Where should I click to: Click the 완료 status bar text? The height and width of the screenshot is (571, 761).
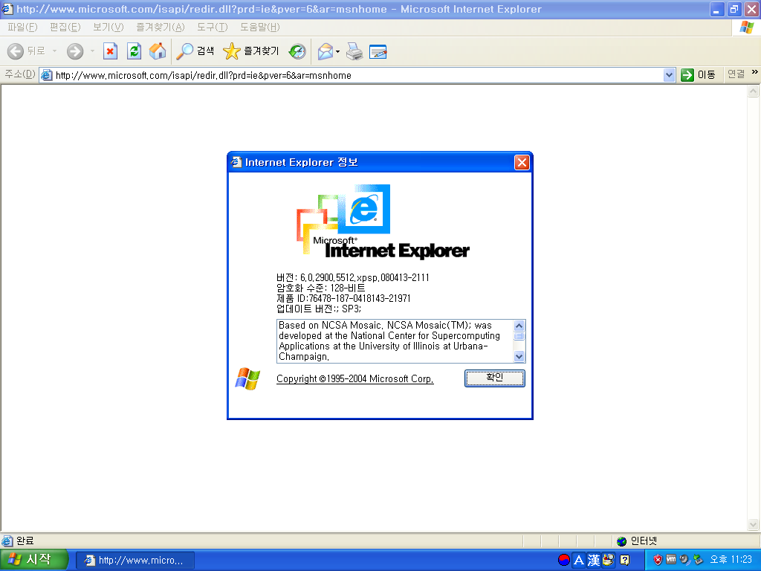(25, 541)
